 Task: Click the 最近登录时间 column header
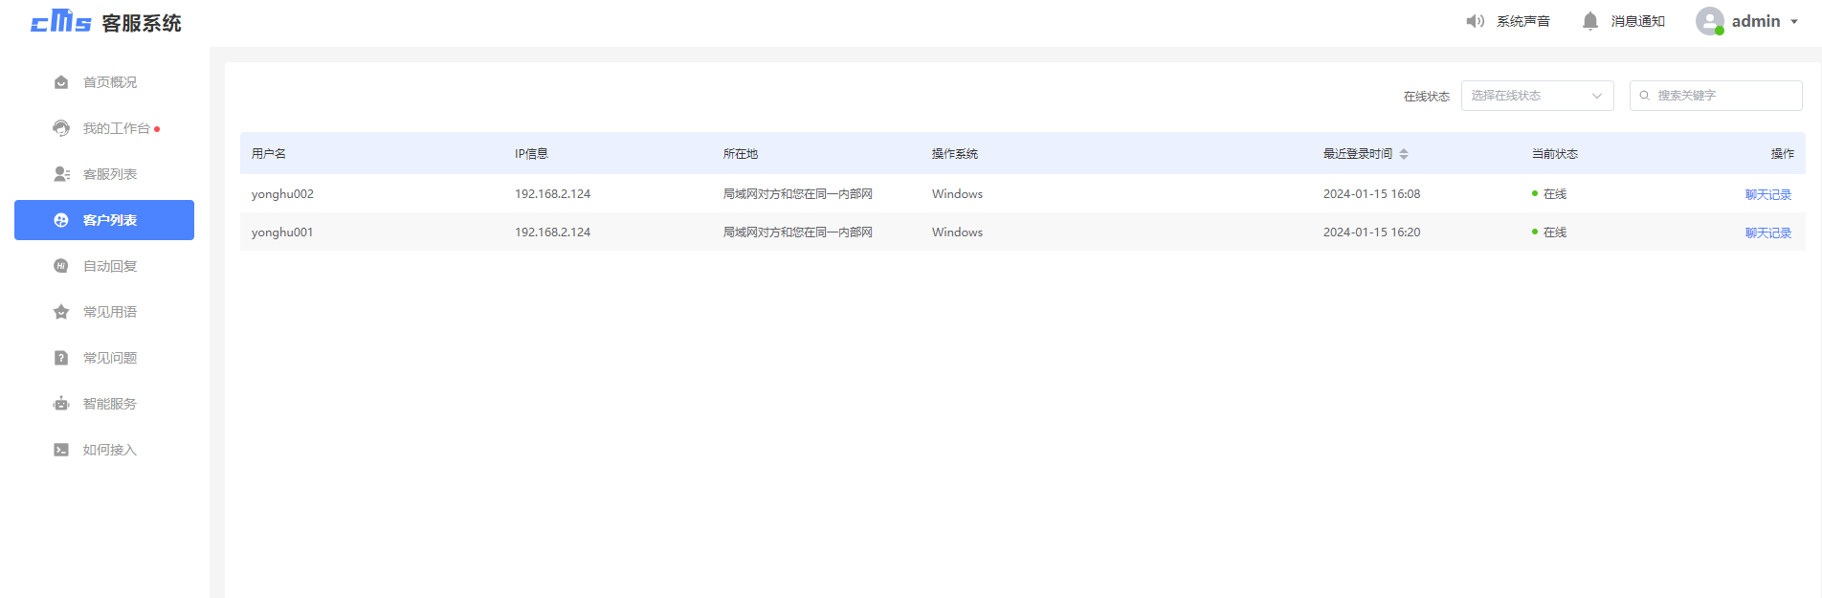[1358, 154]
